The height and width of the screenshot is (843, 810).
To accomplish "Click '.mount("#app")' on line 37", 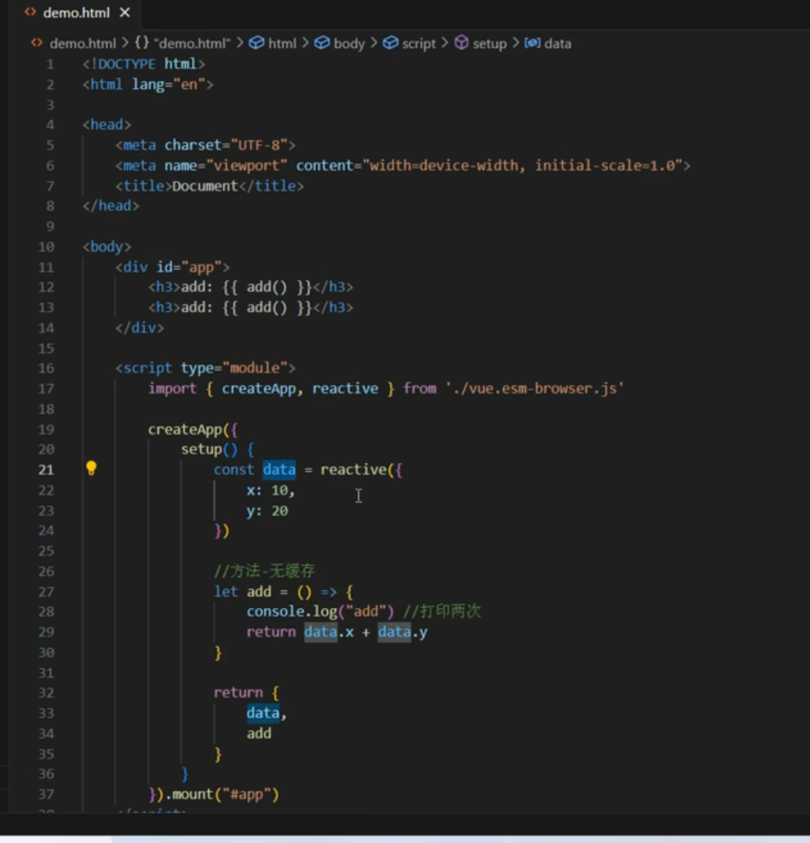I will [x=222, y=794].
